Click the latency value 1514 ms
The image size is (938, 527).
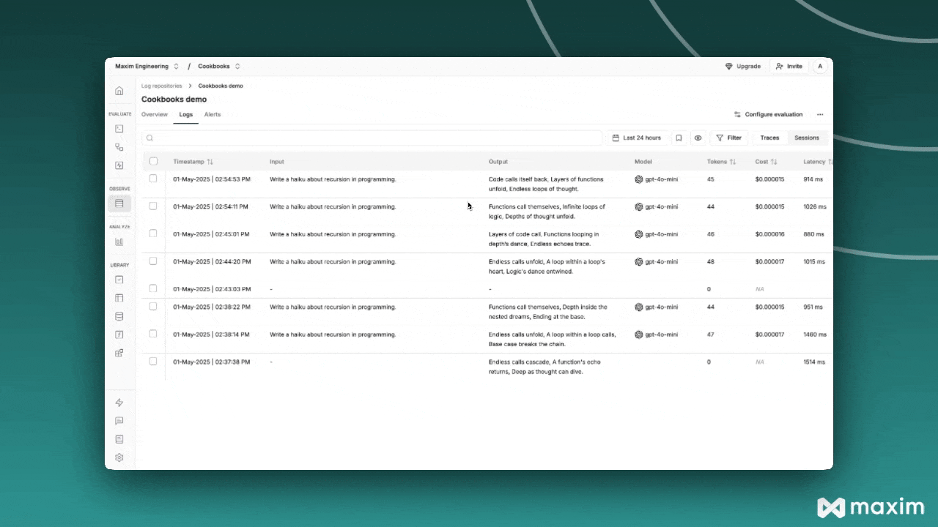click(814, 362)
